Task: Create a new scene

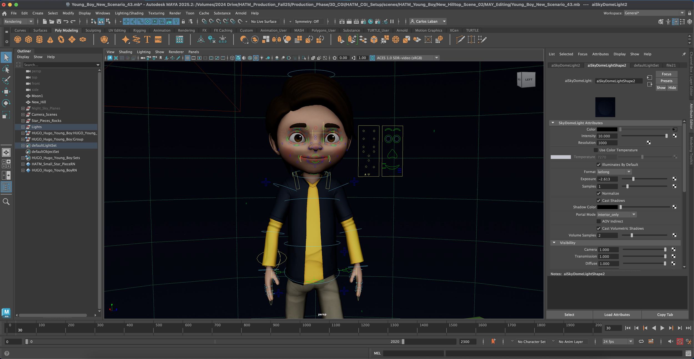Action: pyautogui.click(x=44, y=21)
